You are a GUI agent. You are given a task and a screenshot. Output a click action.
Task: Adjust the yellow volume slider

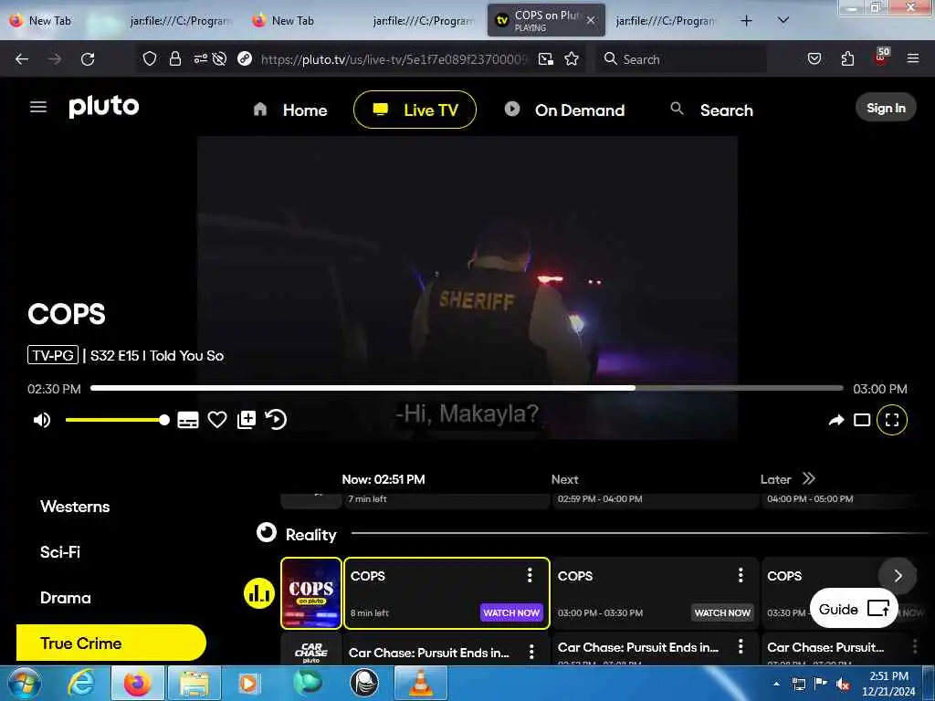point(118,420)
